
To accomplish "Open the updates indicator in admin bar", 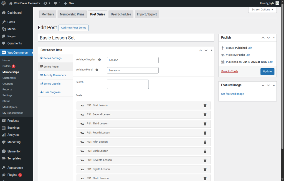I will [x=47, y=3].
